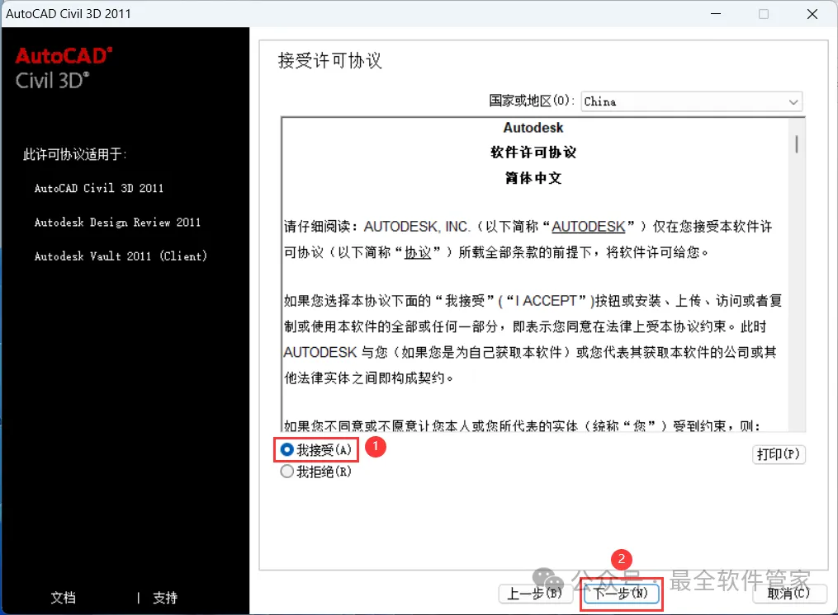Click the 取消(C) button
The height and width of the screenshot is (615, 838).
(789, 593)
